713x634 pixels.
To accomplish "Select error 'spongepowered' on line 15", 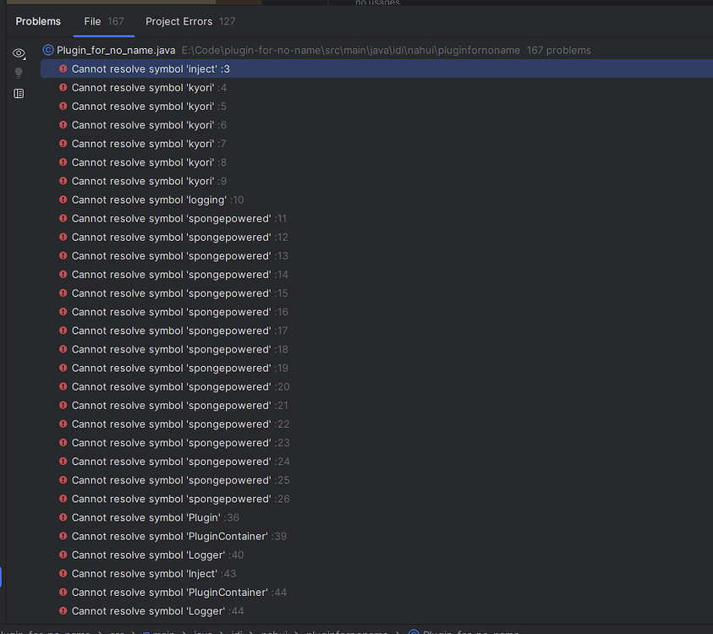I will (377, 292).
